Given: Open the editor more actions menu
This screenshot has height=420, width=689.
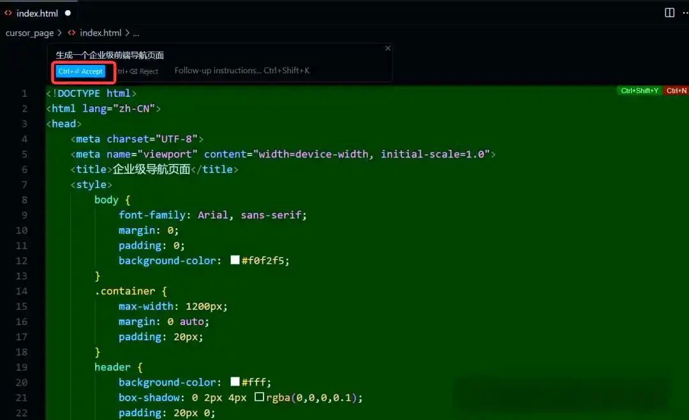Looking at the screenshot, I should 686,13.
